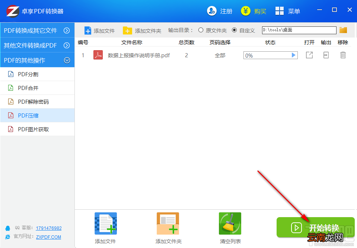
Task: Click the output directory path field
Action: pyautogui.click(x=299, y=30)
